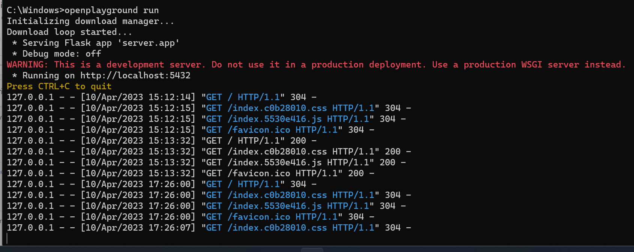Viewport: 634px width, 252px height.
Task: Click the 'Debug mode: off' line
Action: tap(56, 54)
